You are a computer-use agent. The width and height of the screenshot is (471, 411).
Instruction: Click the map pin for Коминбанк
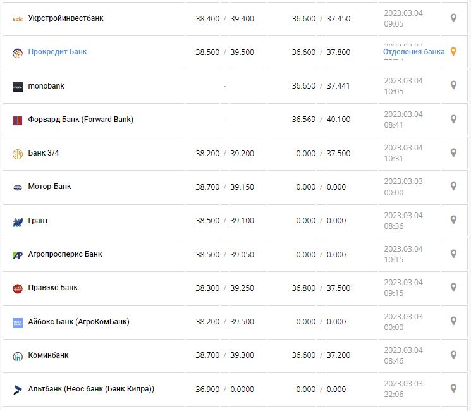453,355
